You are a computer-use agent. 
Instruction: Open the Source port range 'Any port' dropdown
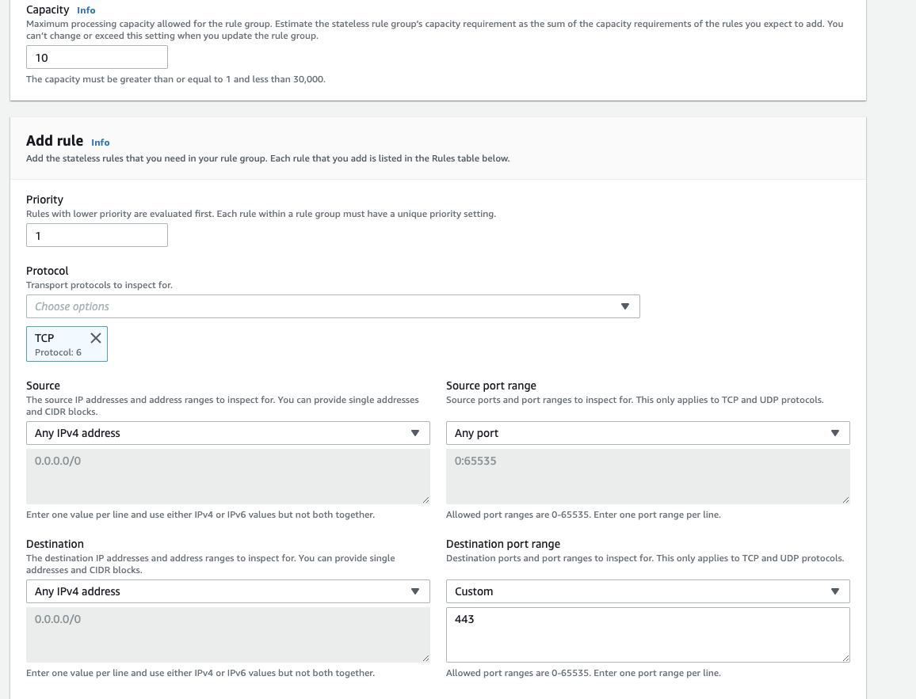647,433
